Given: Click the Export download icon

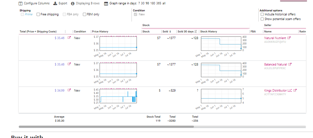Looking at the screenshot, I should 55,3.
